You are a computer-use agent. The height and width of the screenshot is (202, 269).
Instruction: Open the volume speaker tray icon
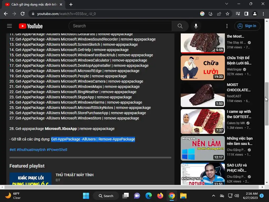click(x=237, y=196)
